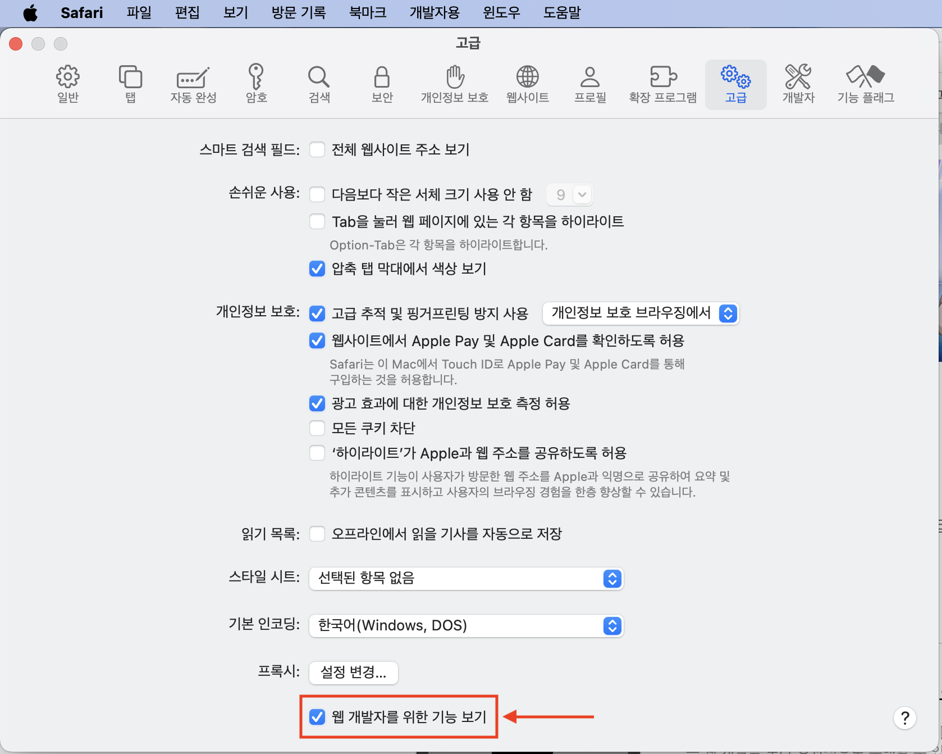The height and width of the screenshot is (754, 942).
Task: Enable the 모든 쿠키 차단 checkbox
Action: (317, 428)
